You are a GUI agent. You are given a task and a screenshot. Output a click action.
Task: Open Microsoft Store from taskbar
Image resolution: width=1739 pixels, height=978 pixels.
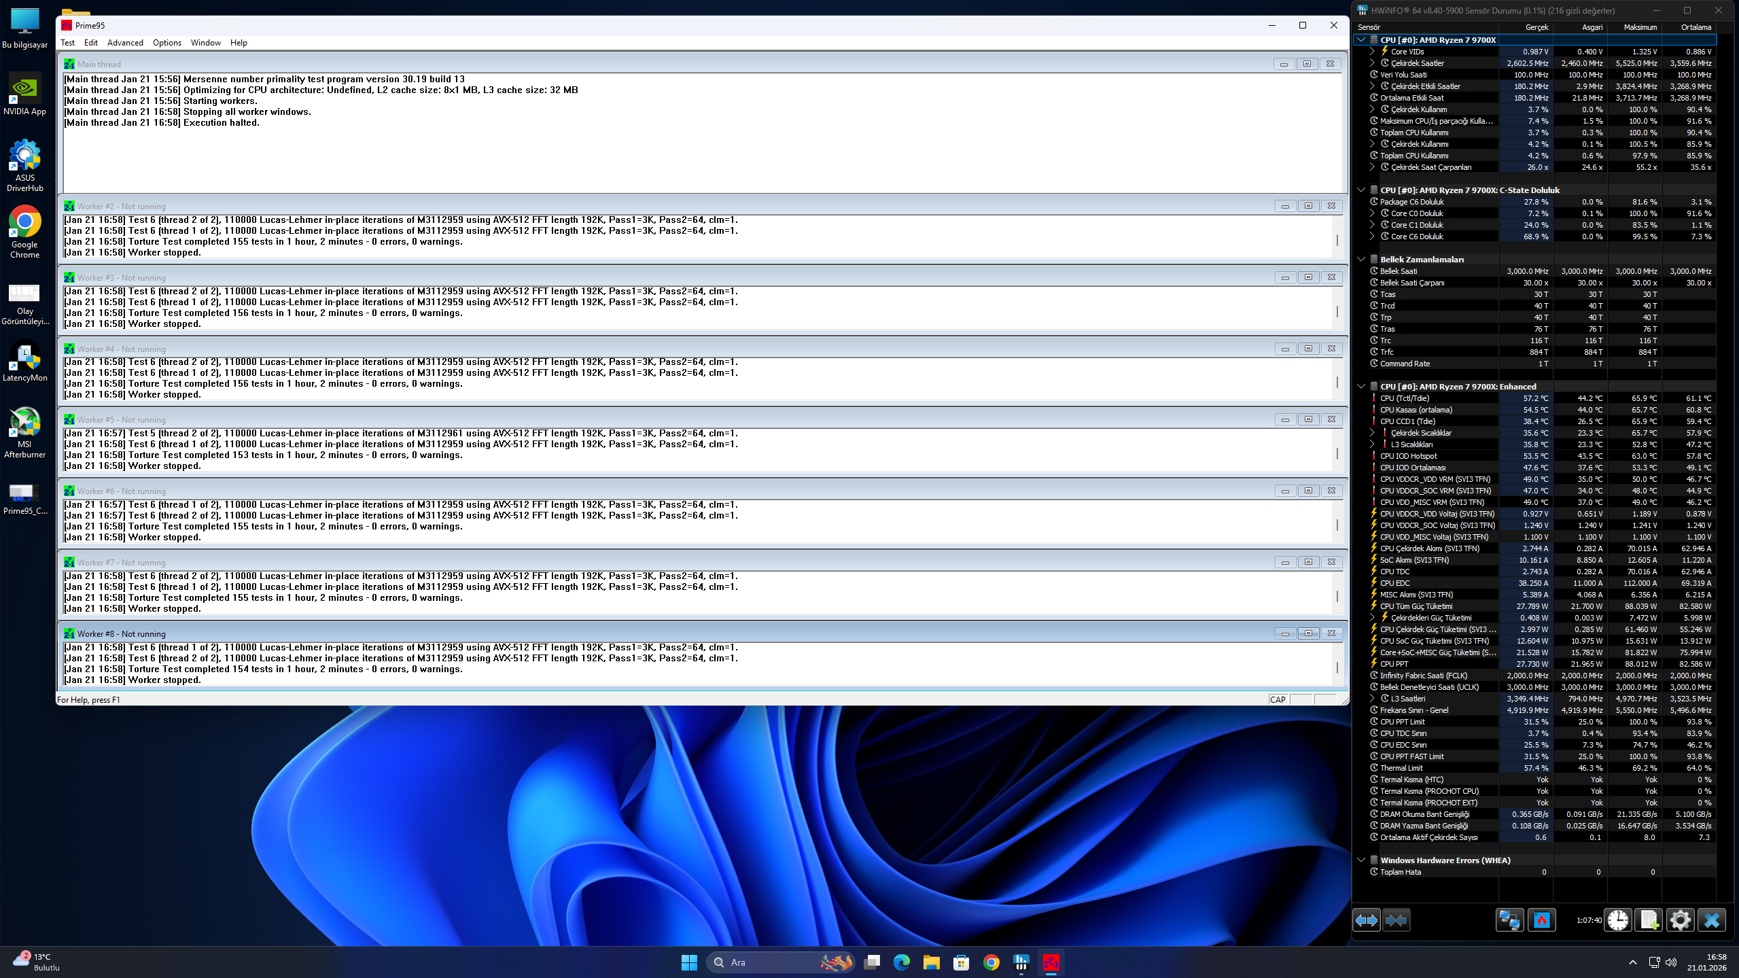[x=962, y=962]
